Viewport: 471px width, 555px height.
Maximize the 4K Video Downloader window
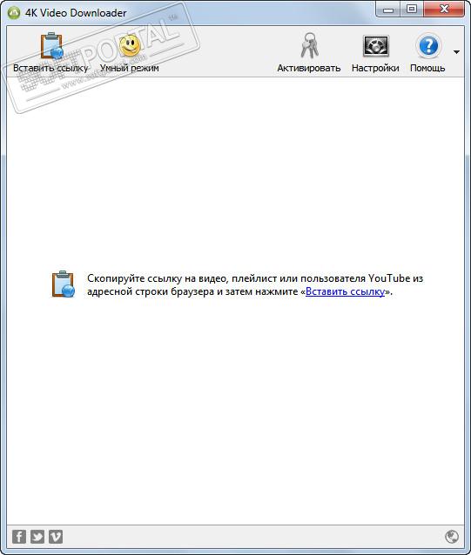[412, 10]
